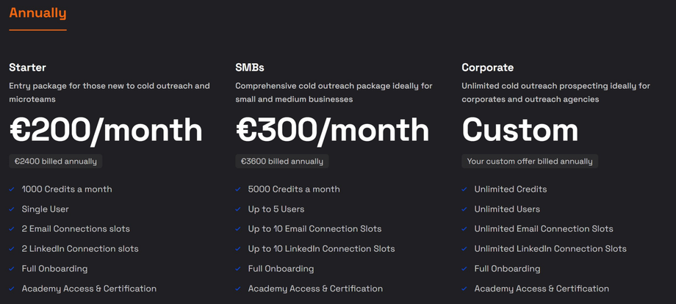Click the €3600 billed annually badge

281,162
